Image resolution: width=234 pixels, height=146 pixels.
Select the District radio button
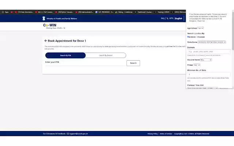(x=188, y=37)
